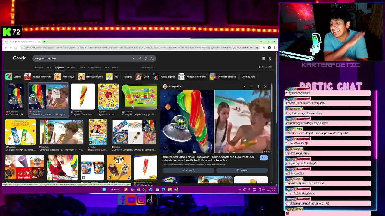Open the YouTube viral Exagelado article title
Image resolution: width=385 pixels, height=216 pixels.
208,158
